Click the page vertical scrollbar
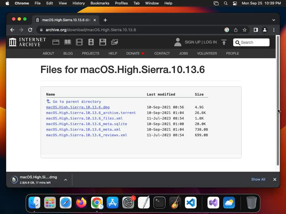Viewport: 286px width, 214px height. tap(278, 101)
